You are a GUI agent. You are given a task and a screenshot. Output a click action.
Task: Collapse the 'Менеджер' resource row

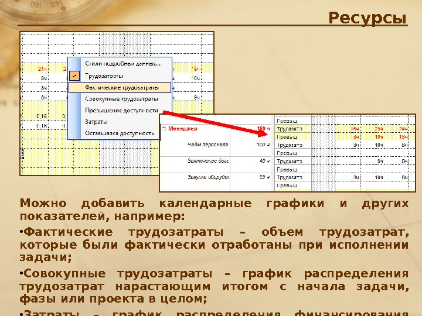[x=164, y=128]
